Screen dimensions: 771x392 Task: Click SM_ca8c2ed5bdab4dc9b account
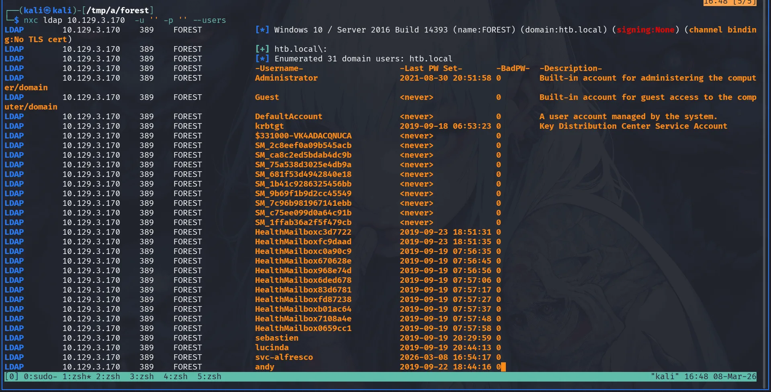coord(303,155)
